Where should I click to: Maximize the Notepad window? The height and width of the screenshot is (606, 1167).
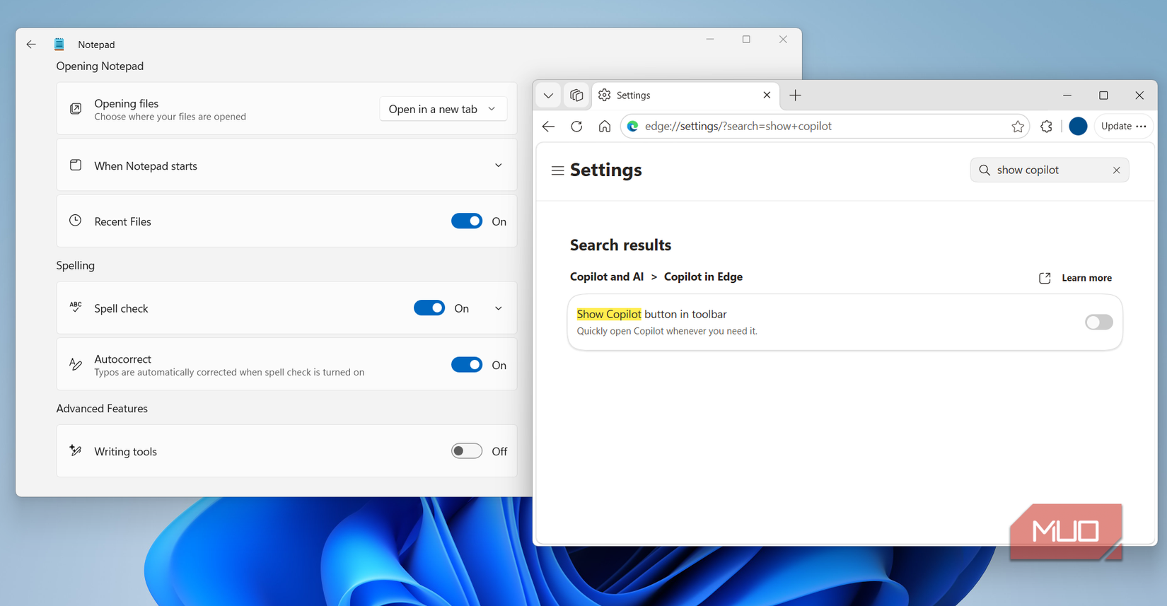coord(746,40)
